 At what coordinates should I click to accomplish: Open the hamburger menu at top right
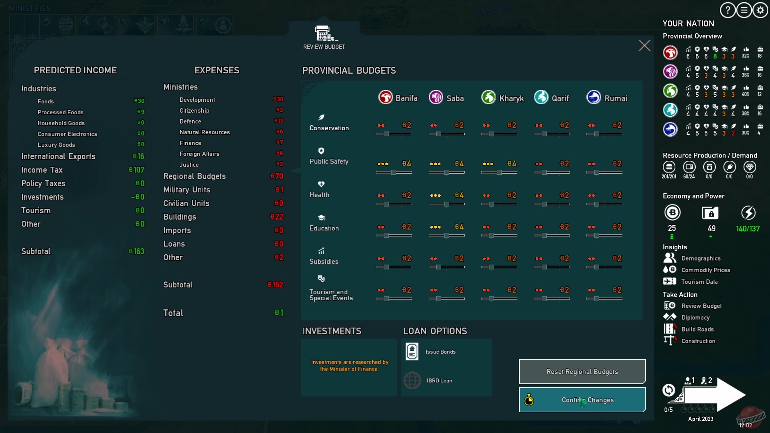tap(745, 10)
